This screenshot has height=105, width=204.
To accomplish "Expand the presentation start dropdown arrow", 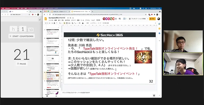I will tap(147, 19).
